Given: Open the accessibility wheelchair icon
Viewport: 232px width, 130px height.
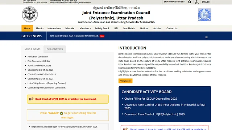Looking at the screenshot, I should tap(196, 2).
